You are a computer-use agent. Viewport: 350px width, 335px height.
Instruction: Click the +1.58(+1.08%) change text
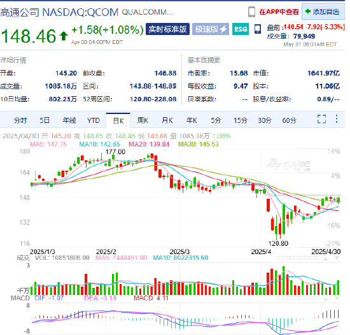click(108, 30)
